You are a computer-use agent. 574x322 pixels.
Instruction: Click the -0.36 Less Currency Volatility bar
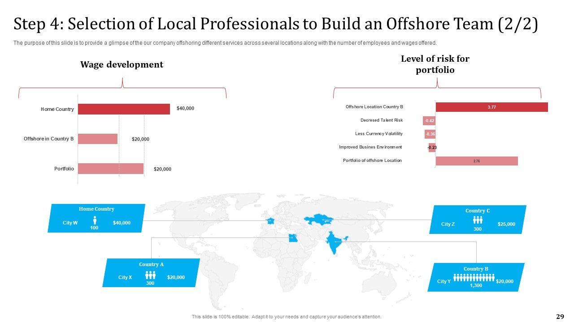point(430,134)
